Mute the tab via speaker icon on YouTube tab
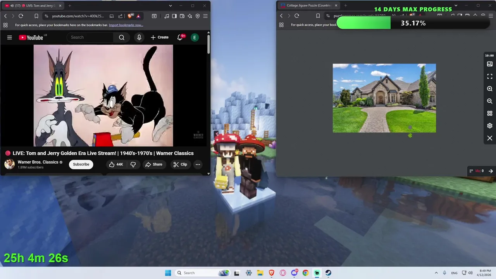 (12, 5)
